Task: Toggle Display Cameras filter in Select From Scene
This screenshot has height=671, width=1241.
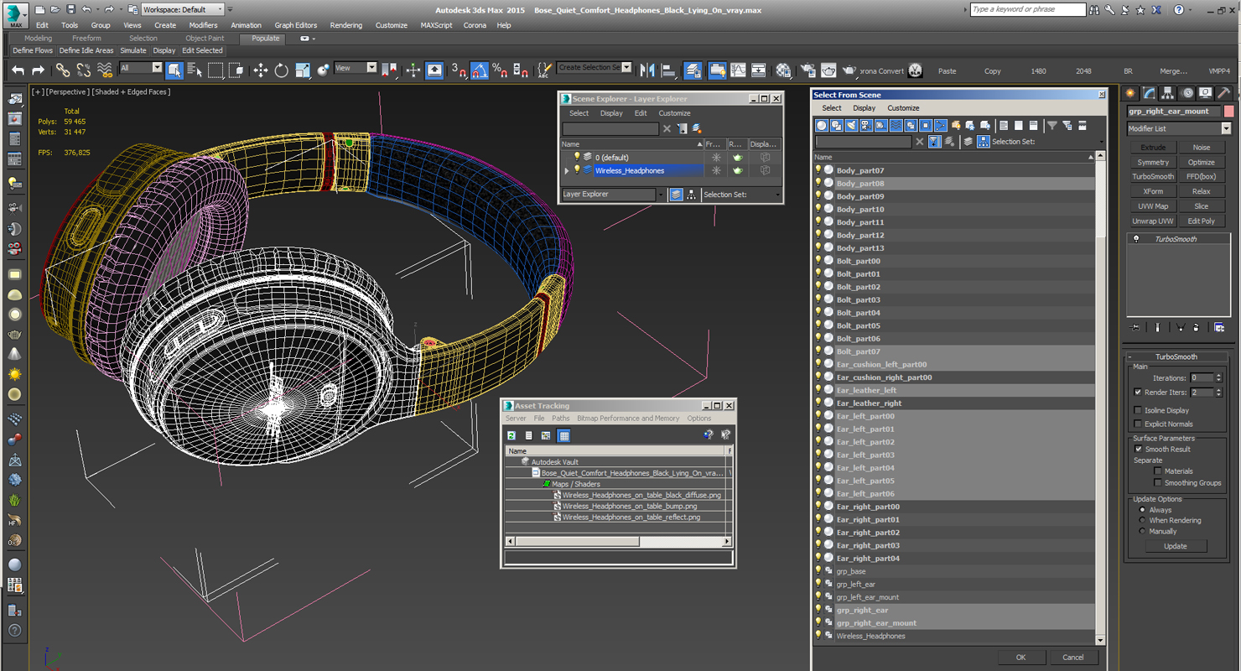Action: pyautogui.click(x=866, y=125)
